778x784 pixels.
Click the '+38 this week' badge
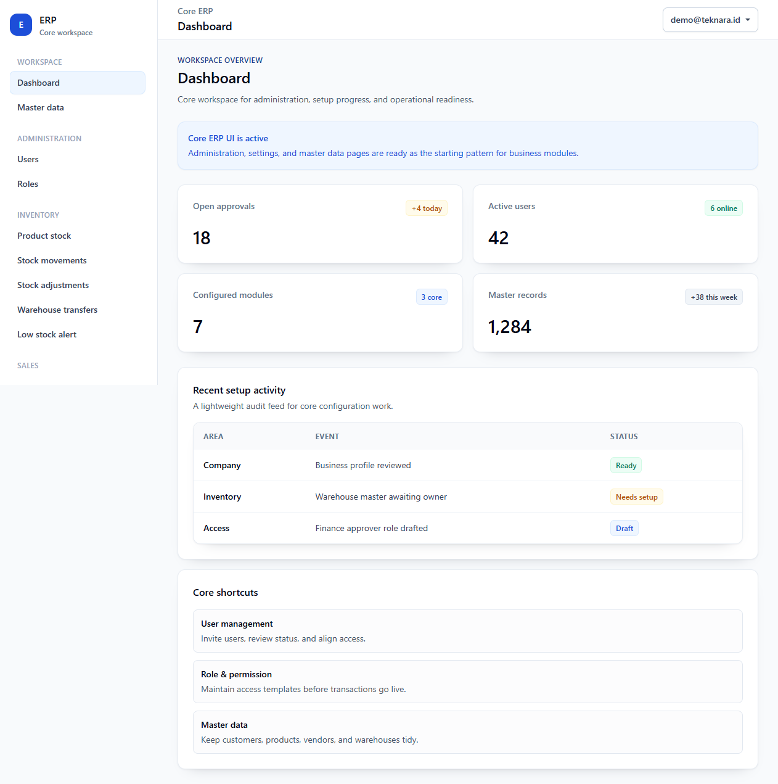pos(714,297)
